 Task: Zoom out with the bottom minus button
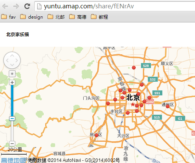(12, 144)
